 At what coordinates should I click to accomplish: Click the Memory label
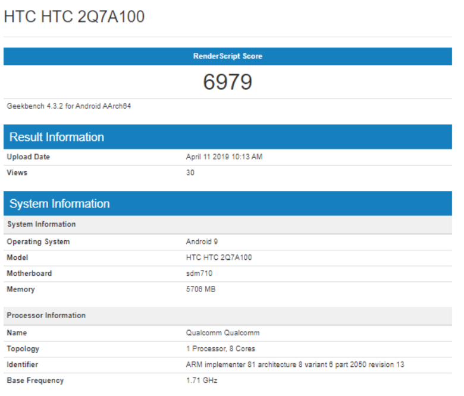coord(21,290)
